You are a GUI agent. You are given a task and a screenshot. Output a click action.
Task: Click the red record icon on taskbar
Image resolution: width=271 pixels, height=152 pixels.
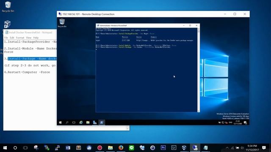pyautogui.click(x=100, y=148)
